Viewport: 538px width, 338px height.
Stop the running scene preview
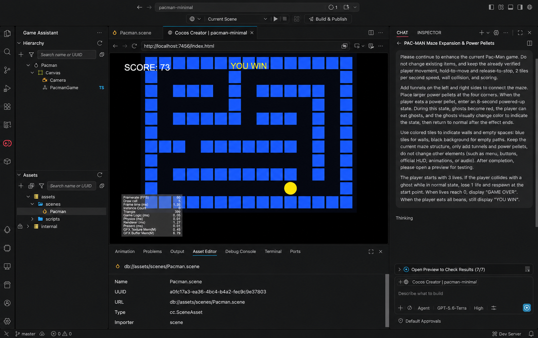pyautogui.click(x=285, y=19)
